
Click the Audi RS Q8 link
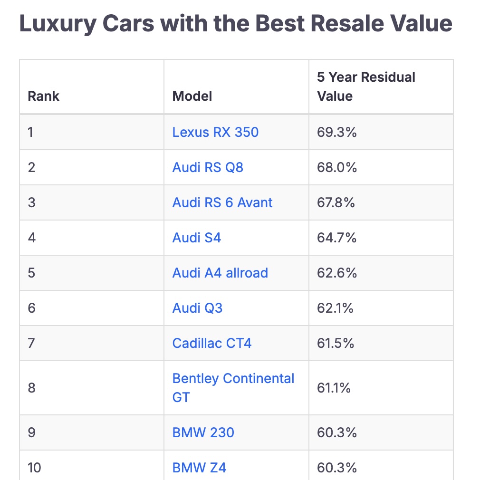pos(208,167)
